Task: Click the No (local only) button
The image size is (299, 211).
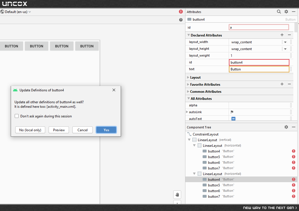Action: coord(30,130)
